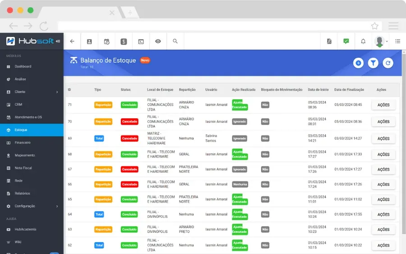This screenshot has height=254, width=406.
Task: Click Concluído status badge in row 71
Action: coord(129,105)
